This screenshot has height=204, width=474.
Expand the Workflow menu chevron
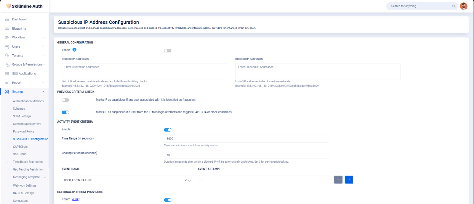[43, 37]
